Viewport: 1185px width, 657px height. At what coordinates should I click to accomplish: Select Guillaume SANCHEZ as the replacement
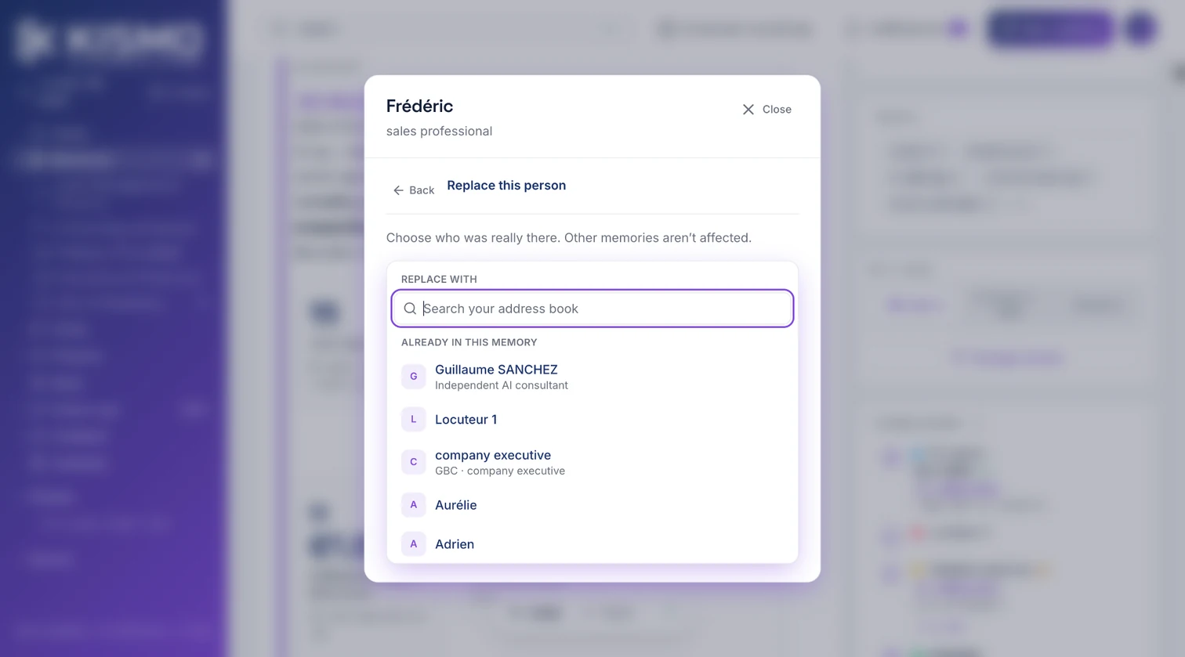coord(592,377)
